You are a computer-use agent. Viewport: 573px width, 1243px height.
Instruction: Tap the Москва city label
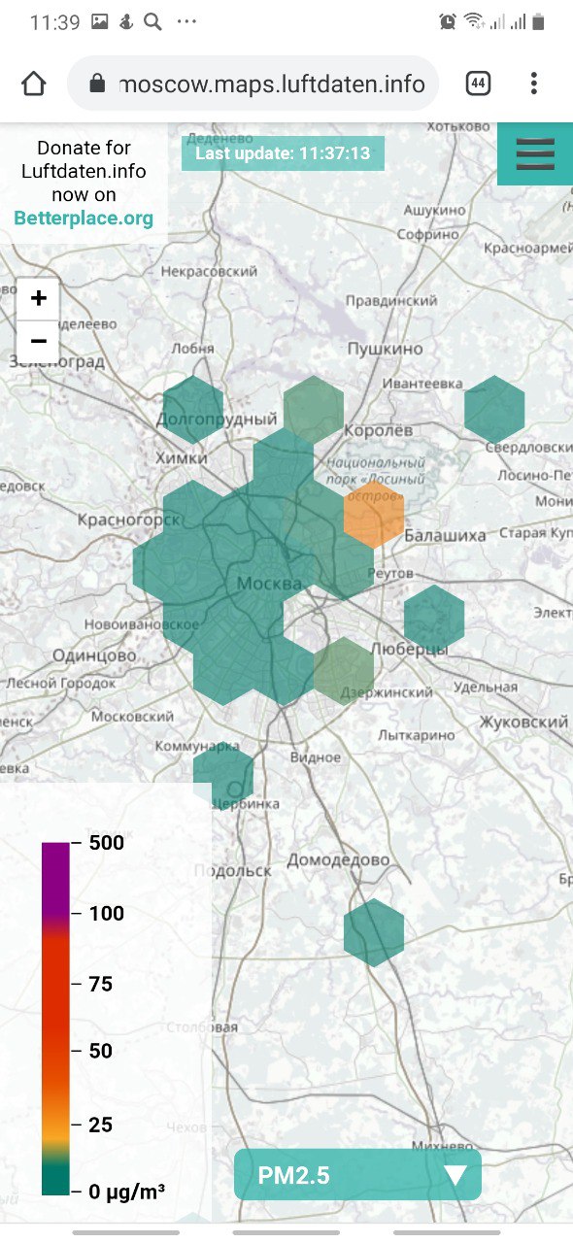[x=269, y=584]
